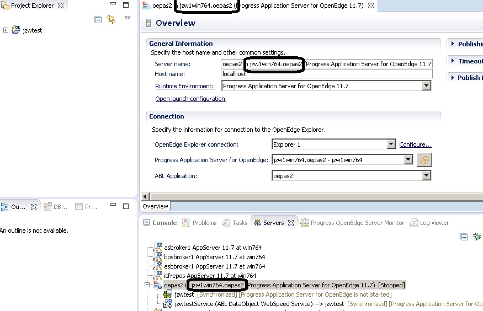The width and height of the screenshot is (483, 311).
Task: Switch to the DB... tab
Action: pyautogui.click(x=55, y=207)
